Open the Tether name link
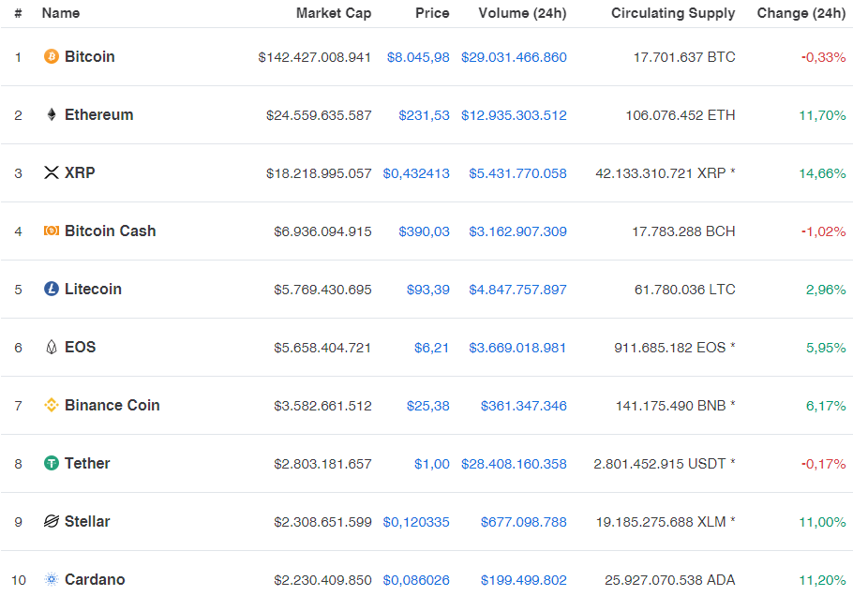 click(x=87, y=463)
